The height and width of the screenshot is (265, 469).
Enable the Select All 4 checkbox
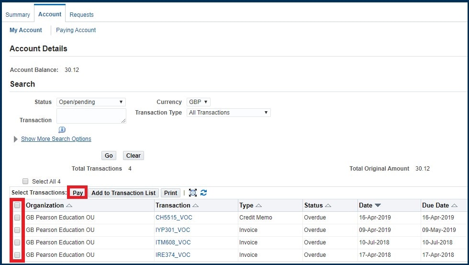point(25,181)
